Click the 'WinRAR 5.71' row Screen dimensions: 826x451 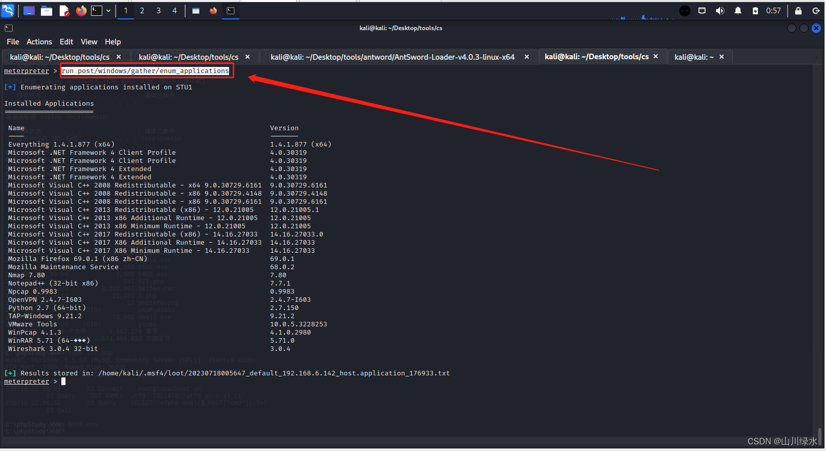point(151,341)
